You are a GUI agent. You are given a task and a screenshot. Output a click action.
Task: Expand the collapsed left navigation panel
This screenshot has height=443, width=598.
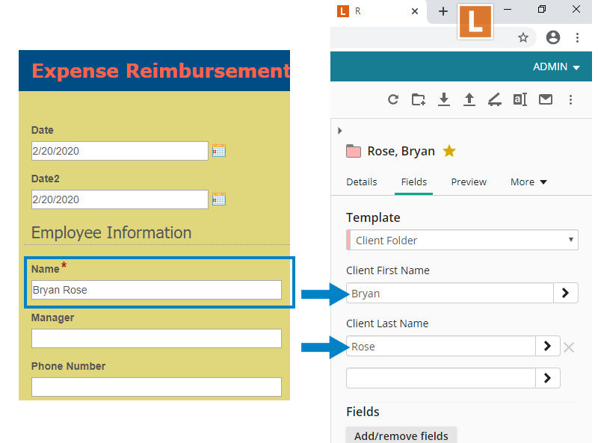tap(340, 130)
